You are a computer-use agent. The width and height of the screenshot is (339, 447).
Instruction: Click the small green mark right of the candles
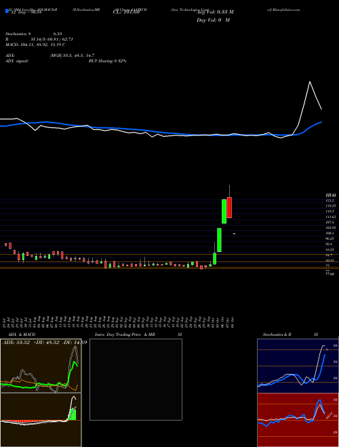coord(235,234)
